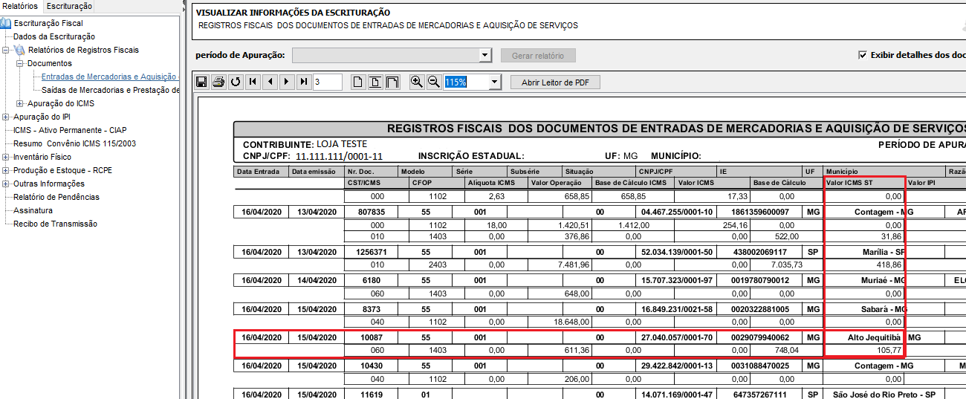This screenshot has height=399, width=966.
Task: Expand the 'Inventário Físico' tree node
Action: click(x=6, y=157)
